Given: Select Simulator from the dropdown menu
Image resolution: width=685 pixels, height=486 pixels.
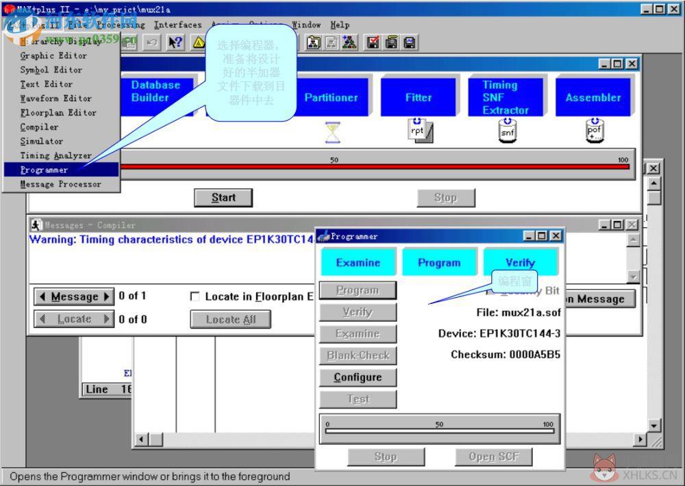Looking at the screenshot, I should (x=61, y=142).
